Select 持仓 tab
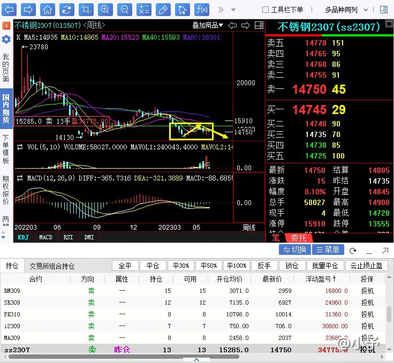This screenshot has height=363, width=394. pyautogui.click(x=12, y=266)
